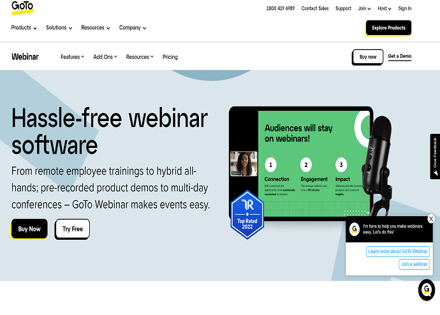Click Contact Sales
This screenshot has height=315, width=440.
315,8
